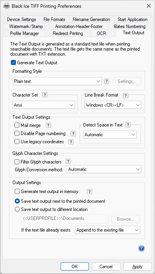Enable the Mail merge checkbox
155x274 pixels.
point(17,125)
